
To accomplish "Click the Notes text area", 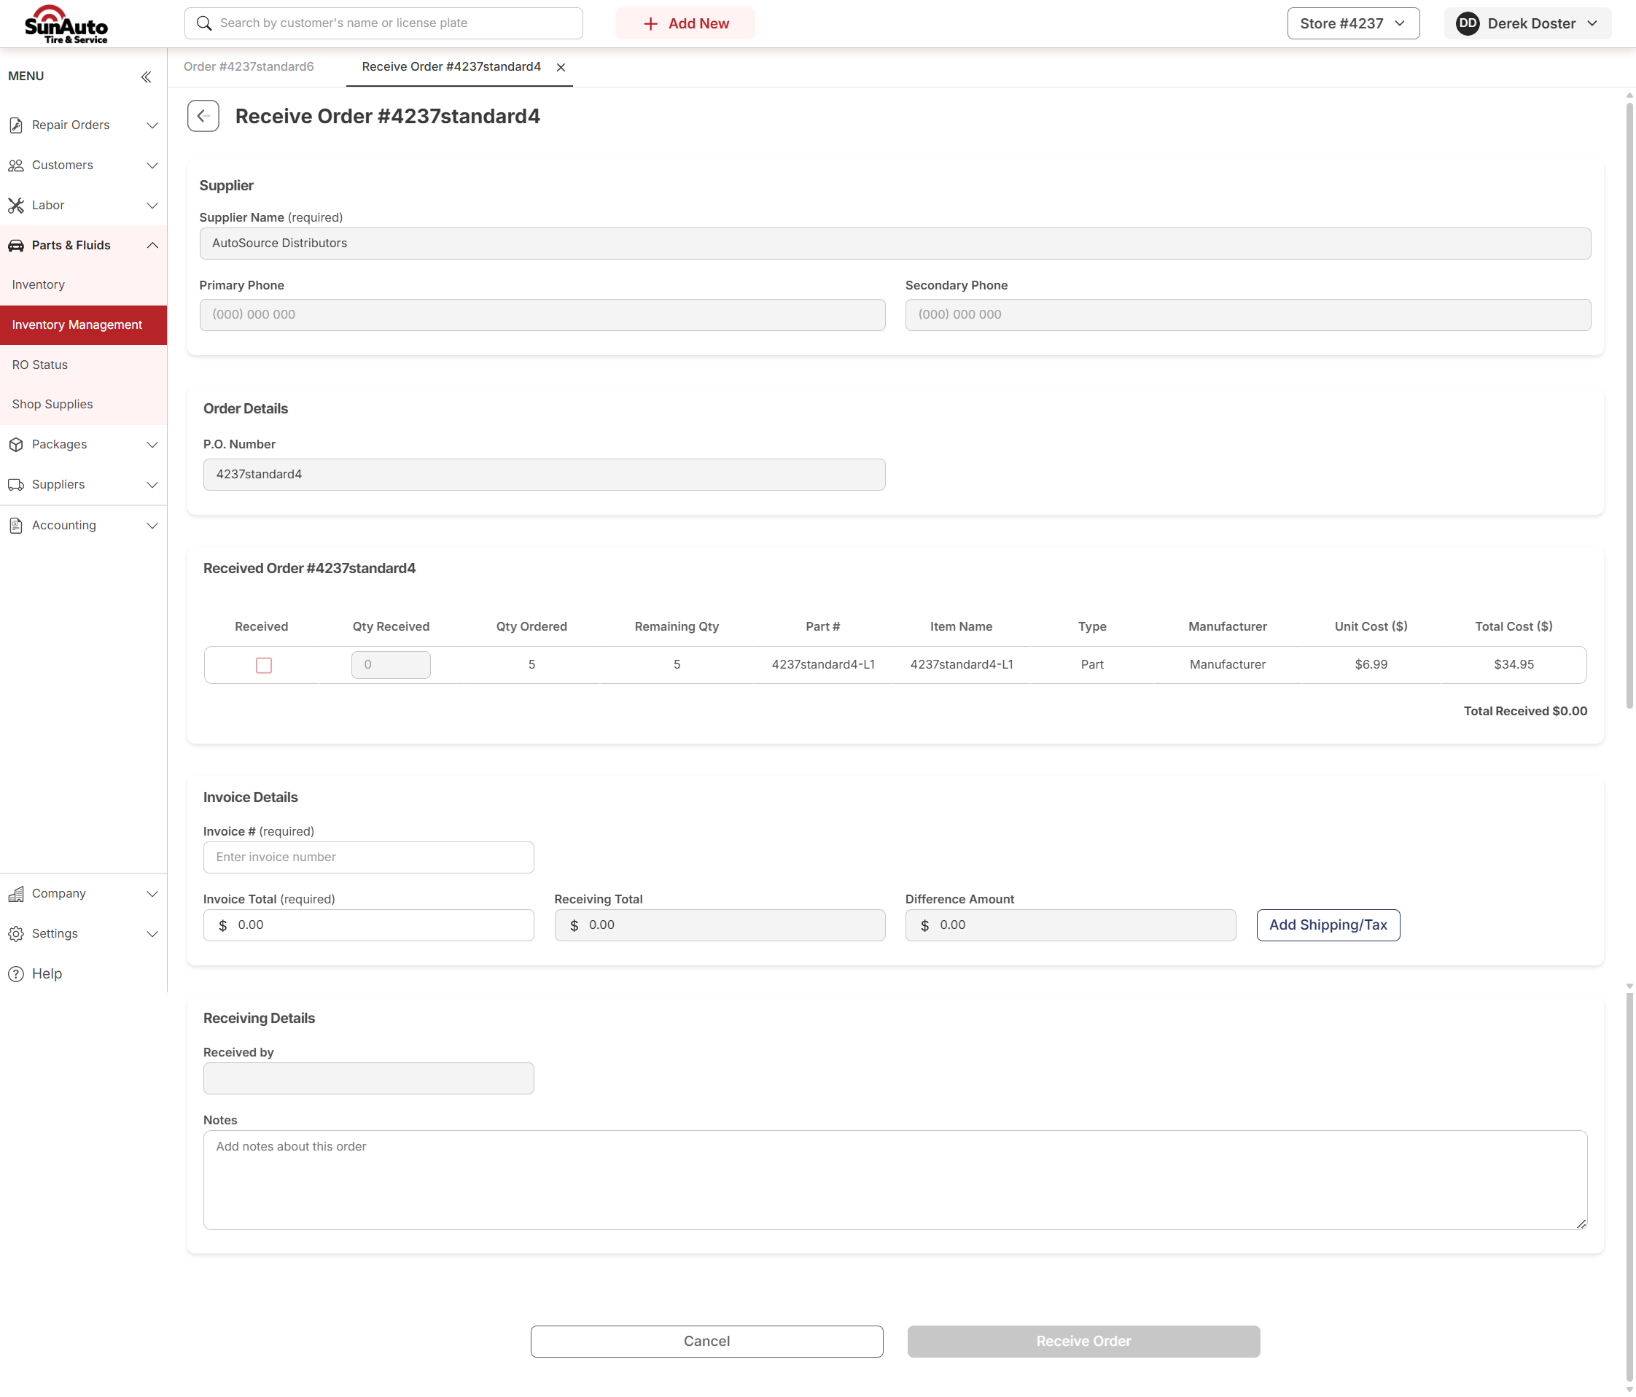I will tap(895, 1180).
